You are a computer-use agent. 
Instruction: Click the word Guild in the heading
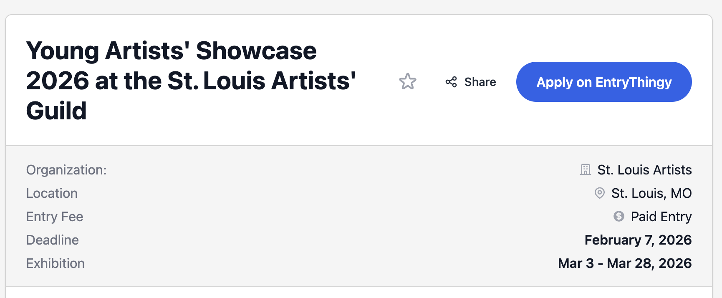pos(56,111)
